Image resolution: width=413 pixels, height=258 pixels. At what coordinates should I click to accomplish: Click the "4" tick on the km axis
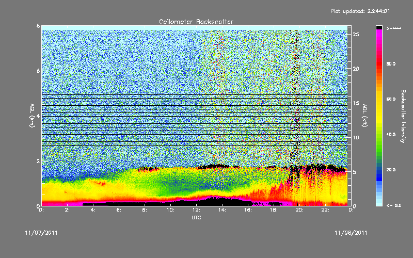pyautogui.click(x=38, y=116)
